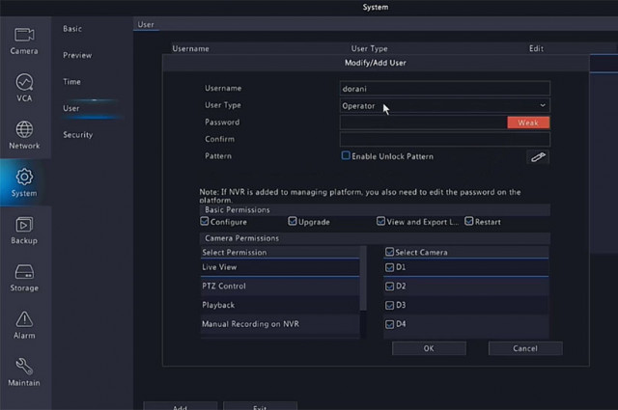Image resolution: width=618 pixels, height=410 pixels.
Task: Open the Storage drive icon
Action: (x=24, y=272)
